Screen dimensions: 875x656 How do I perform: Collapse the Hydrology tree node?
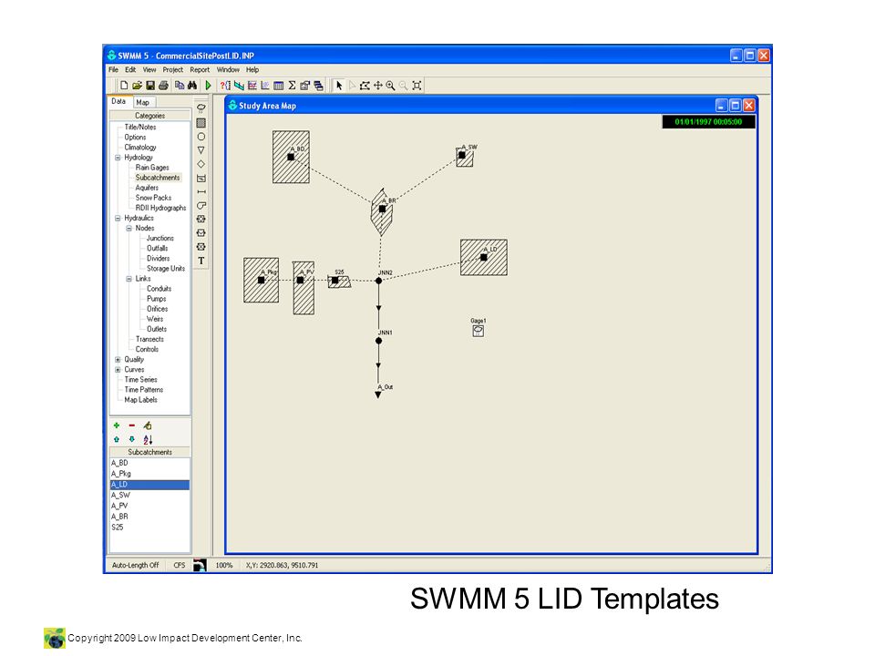(118, 158)
